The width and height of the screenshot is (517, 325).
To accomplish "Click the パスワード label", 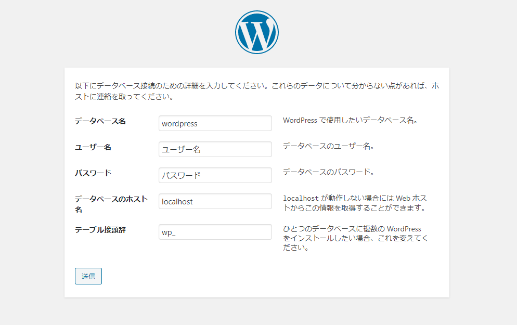I will point(93,173).
